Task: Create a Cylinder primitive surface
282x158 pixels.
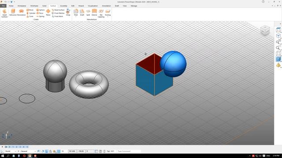Action: (31, 13)
